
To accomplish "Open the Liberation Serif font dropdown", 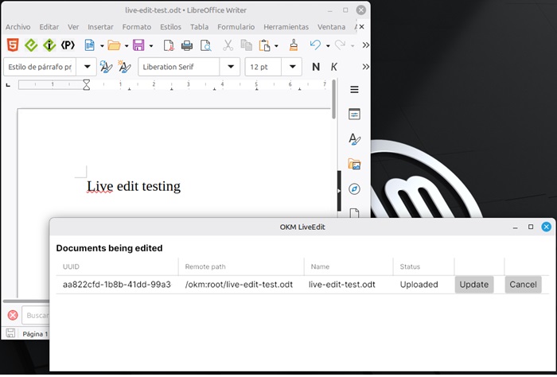I will [x=231, y=67].
